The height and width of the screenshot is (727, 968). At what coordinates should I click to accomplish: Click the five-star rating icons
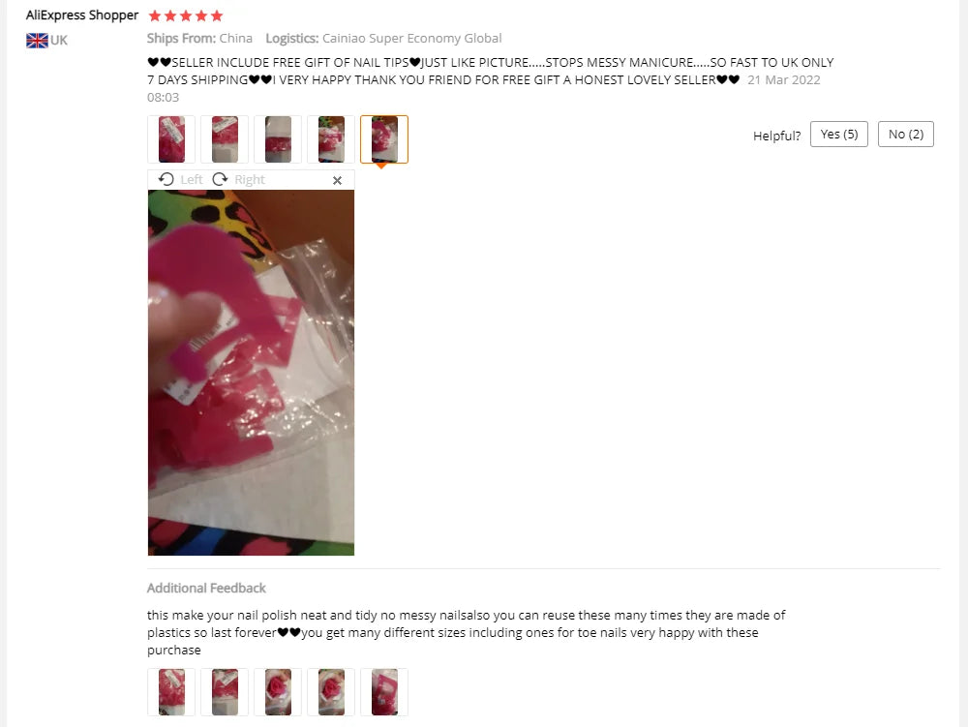[186, 15]
